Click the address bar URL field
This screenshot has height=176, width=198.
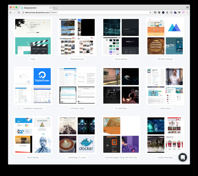pos(82,12)
